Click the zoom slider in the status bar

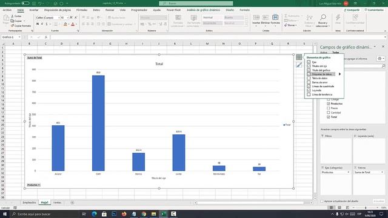point(366,208)
